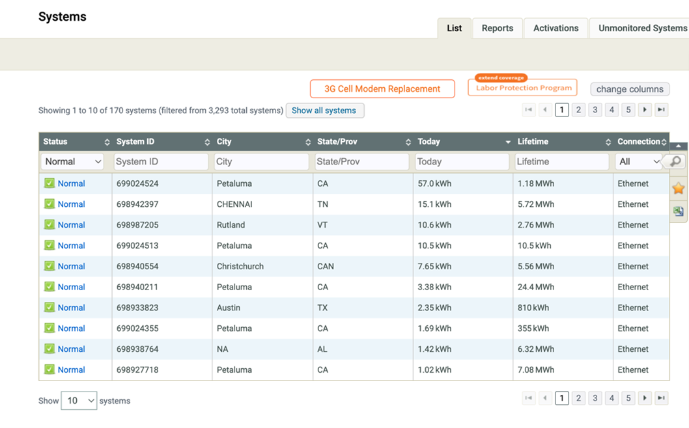Click the Labor Protection Program button
Screen dimensions: 689x428
coord(522,87)
